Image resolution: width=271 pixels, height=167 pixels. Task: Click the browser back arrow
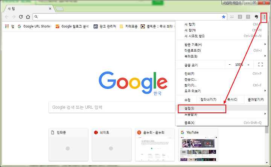[x=7, y=17]
